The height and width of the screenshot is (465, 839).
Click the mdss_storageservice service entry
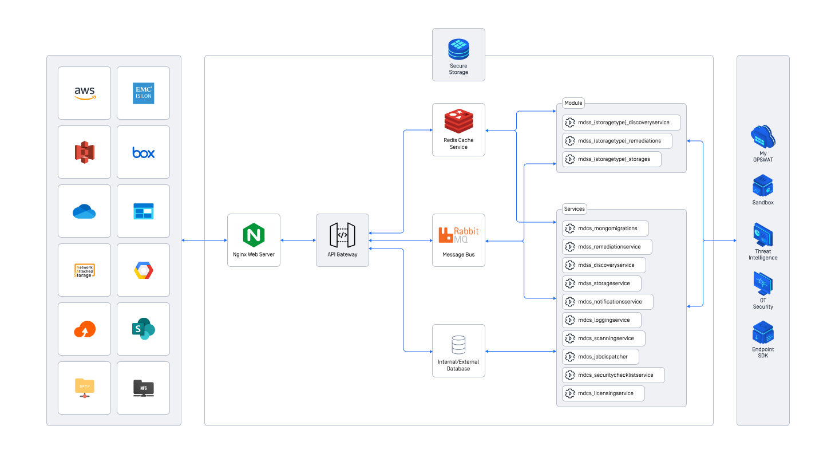(602, 283)
